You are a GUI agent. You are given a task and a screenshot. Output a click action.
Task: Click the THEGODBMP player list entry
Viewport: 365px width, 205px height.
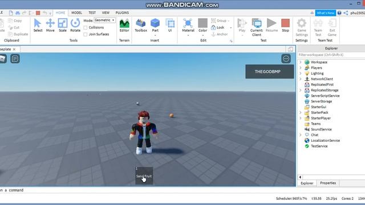click(269, 71)
